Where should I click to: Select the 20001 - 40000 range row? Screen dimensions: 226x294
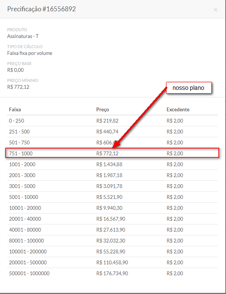[25, 219]
